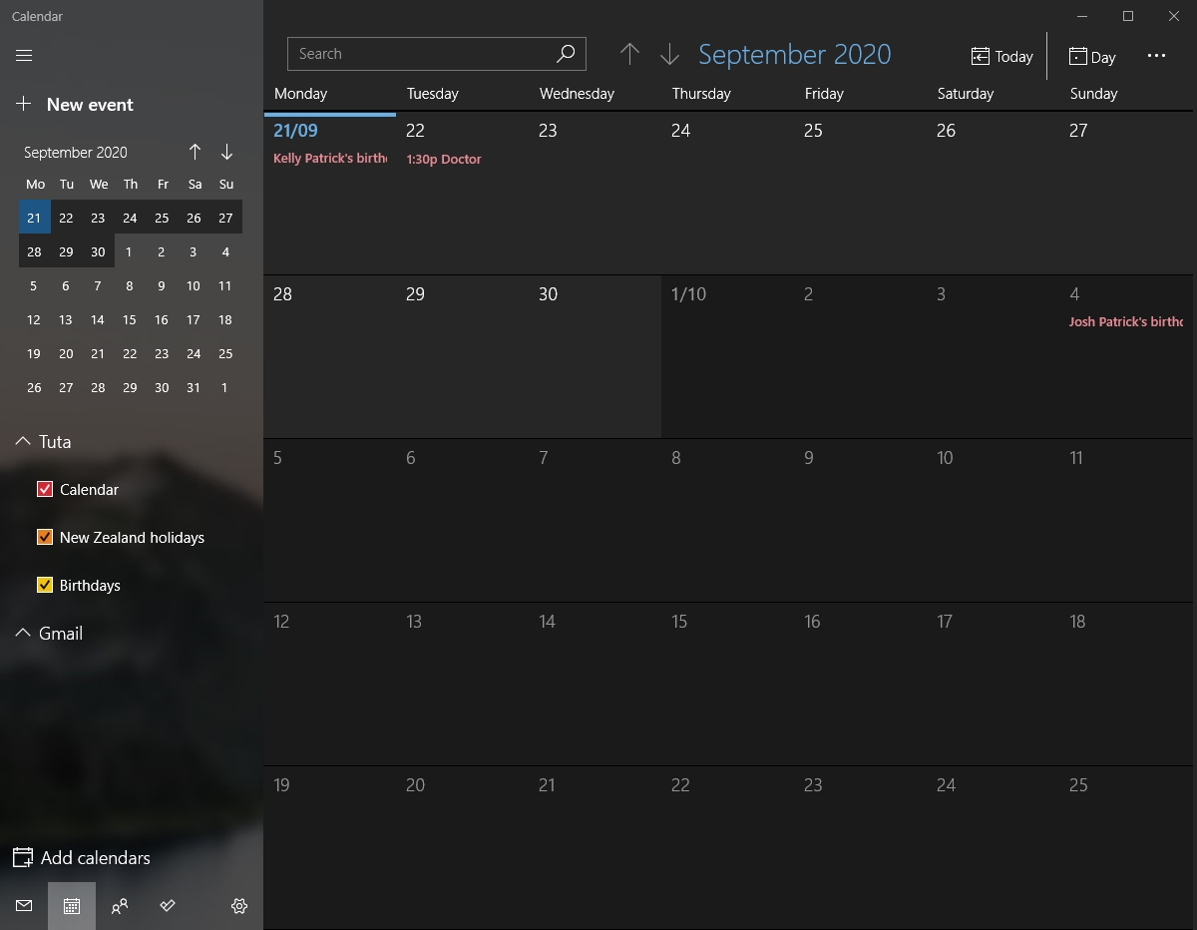Click the search magnifier icon
The width and height of the screenshot is (1197, 930).
pyautogui.click(x=566, y=54)
